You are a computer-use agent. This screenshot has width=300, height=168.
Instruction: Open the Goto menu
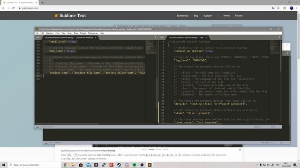click(x=69, y=33)
